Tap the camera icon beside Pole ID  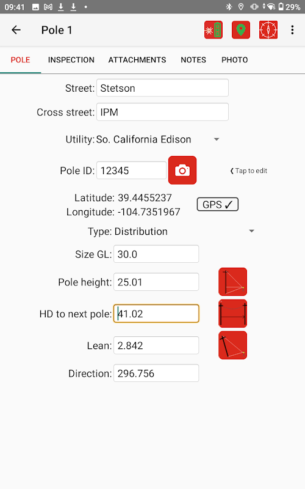pos(182,171)
